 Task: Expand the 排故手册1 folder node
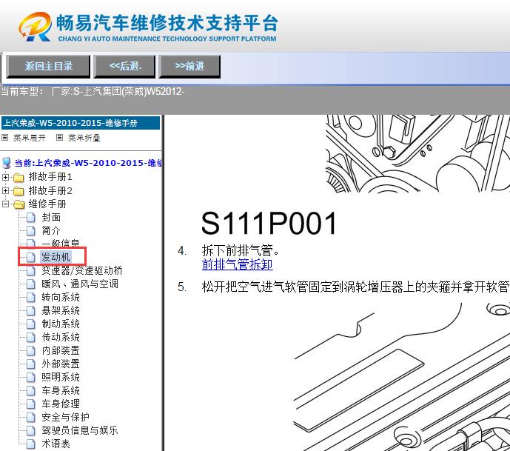pos(5,177)
